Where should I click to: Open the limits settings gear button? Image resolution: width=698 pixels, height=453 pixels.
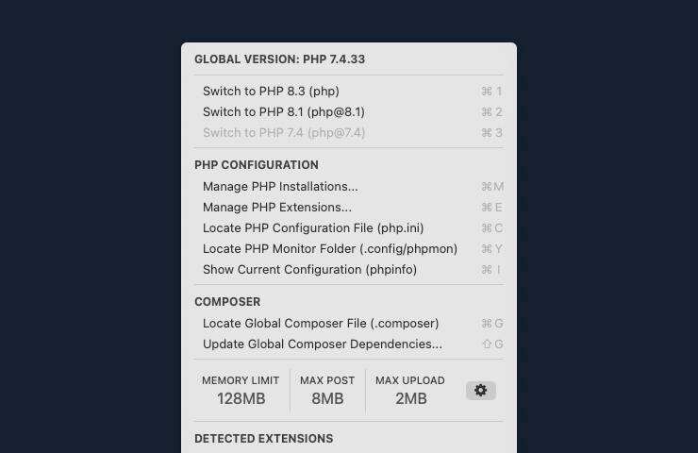tap(480, 391)
